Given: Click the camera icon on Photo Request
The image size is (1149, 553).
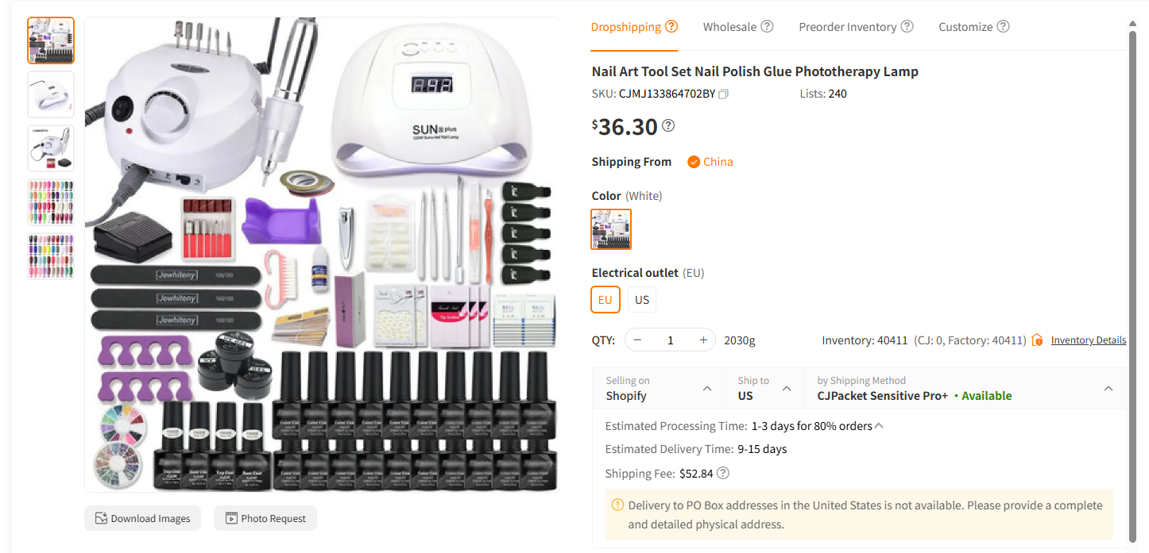Looking at the screenshot, I should [231, 518].
